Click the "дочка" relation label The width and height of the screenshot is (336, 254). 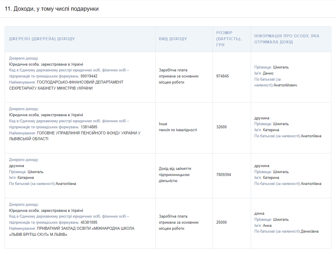tap(259, 213)
